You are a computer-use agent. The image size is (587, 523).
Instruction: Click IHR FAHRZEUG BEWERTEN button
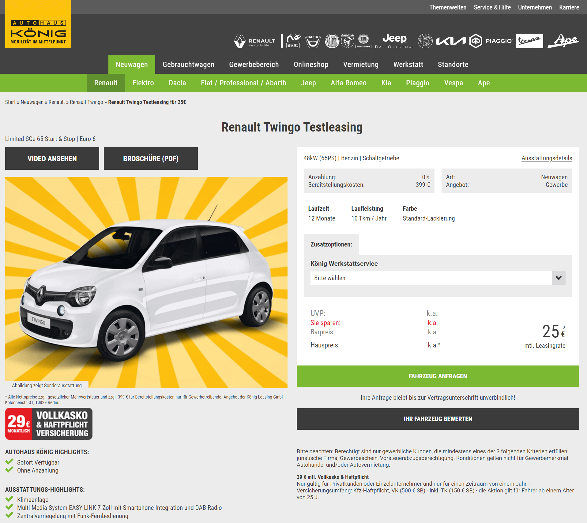(438, 419)
